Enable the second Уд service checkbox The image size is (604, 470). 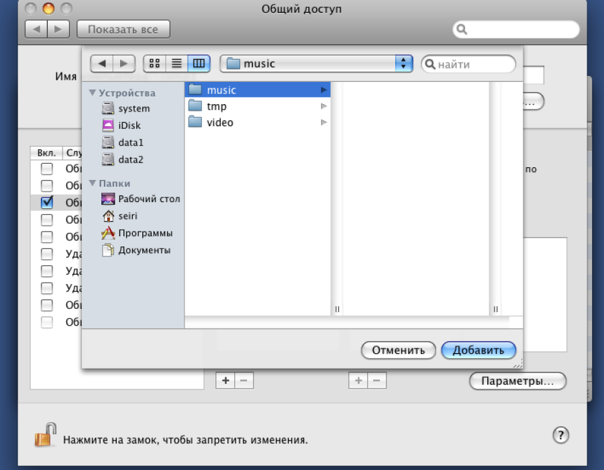pyautogui.click(x=47, y=271)
